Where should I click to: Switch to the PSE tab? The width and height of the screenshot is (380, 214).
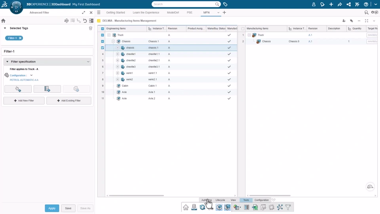click(x=190, y=12)
